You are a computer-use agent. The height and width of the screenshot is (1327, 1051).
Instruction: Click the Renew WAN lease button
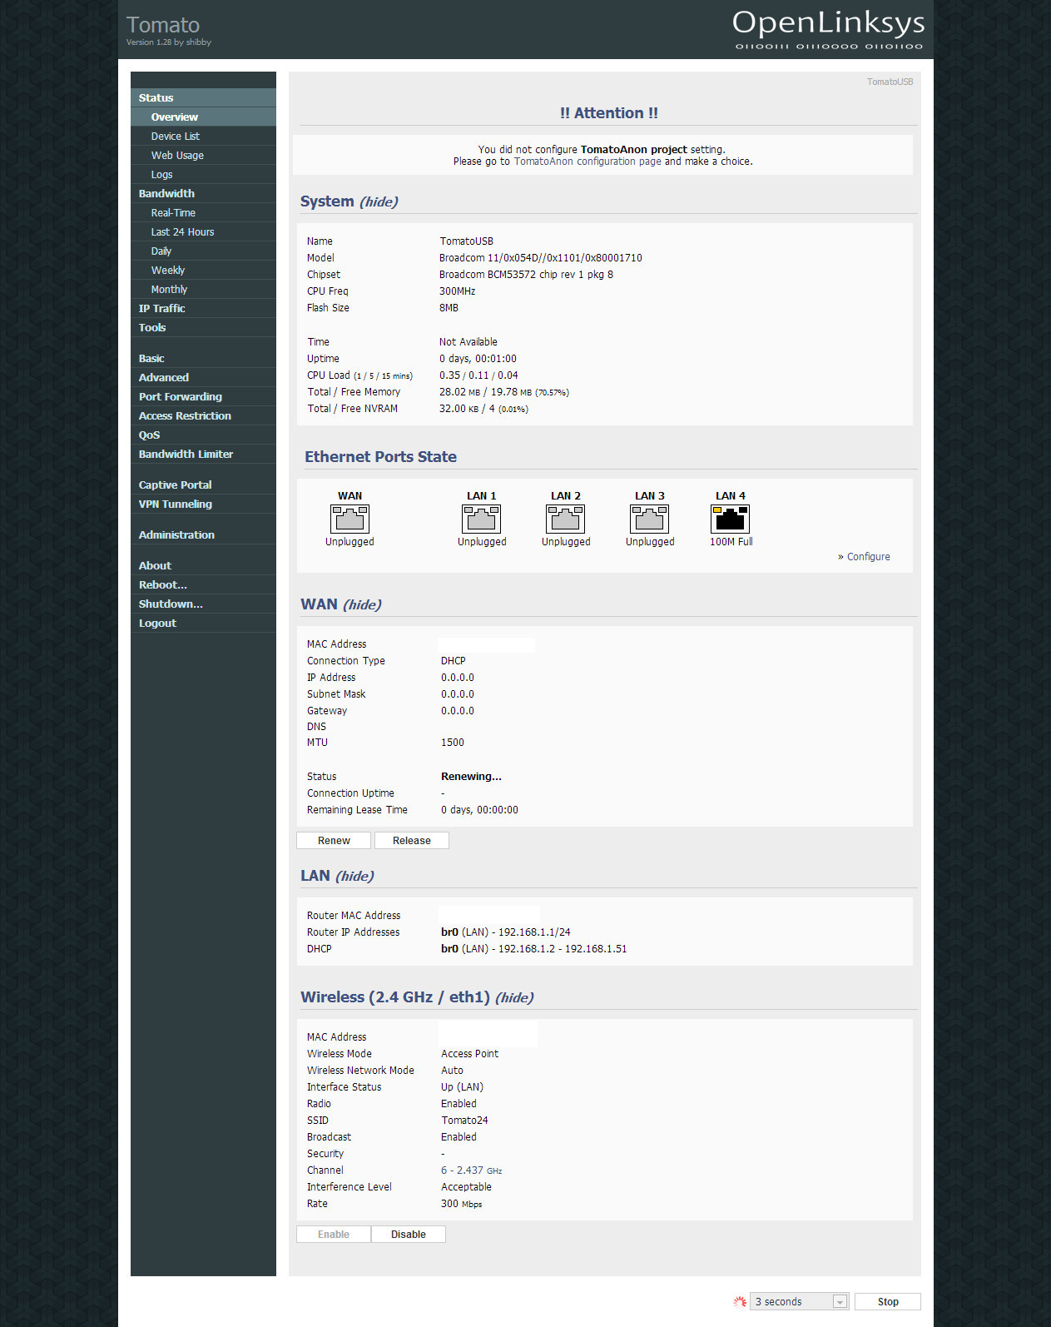[334, 841]
